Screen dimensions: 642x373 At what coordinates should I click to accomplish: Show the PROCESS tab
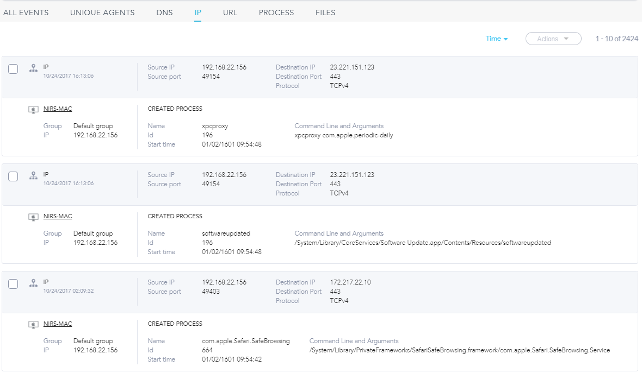click(276, 12)
